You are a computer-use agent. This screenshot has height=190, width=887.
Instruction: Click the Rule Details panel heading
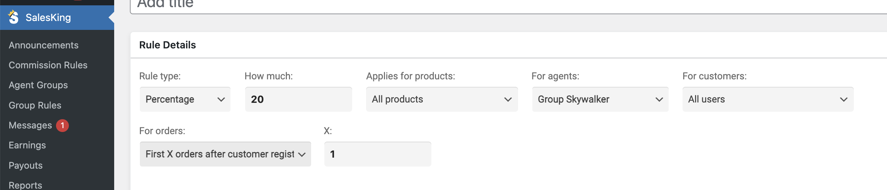click(167, 45)
